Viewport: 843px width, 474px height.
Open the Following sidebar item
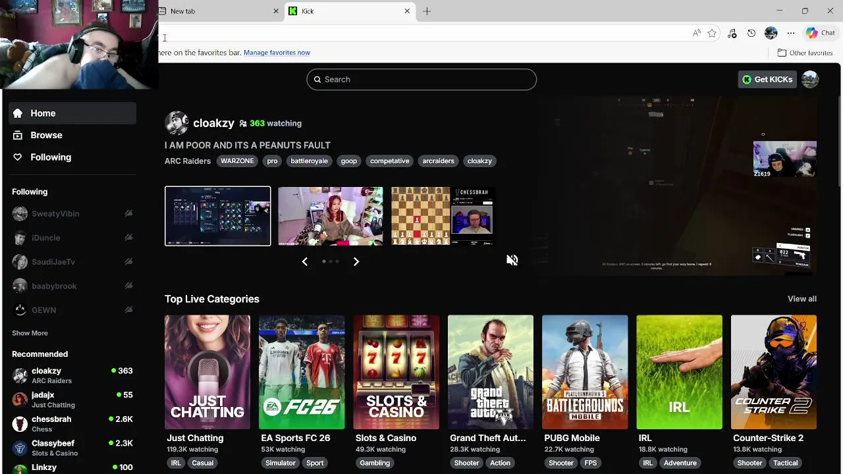(x=72, y=157)
